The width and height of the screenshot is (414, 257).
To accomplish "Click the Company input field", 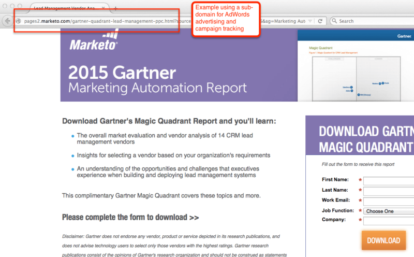I will coord(389,221).
